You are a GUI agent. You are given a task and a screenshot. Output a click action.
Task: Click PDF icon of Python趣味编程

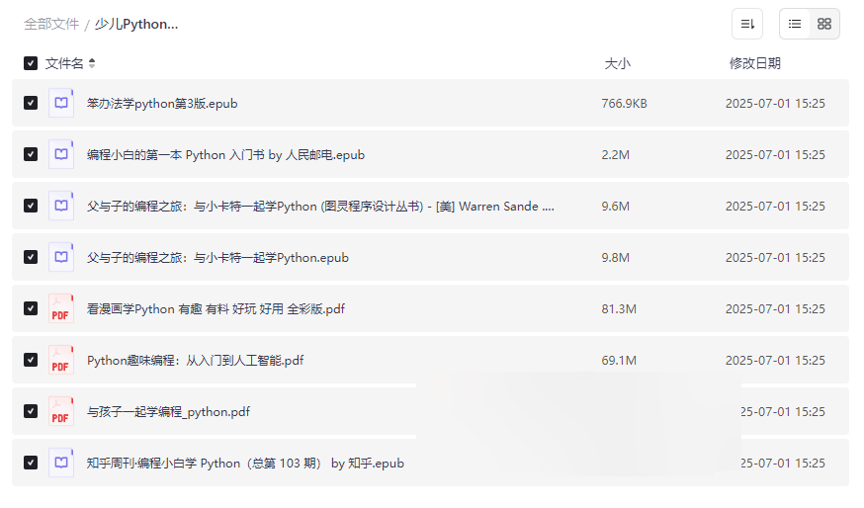[61, 360]
